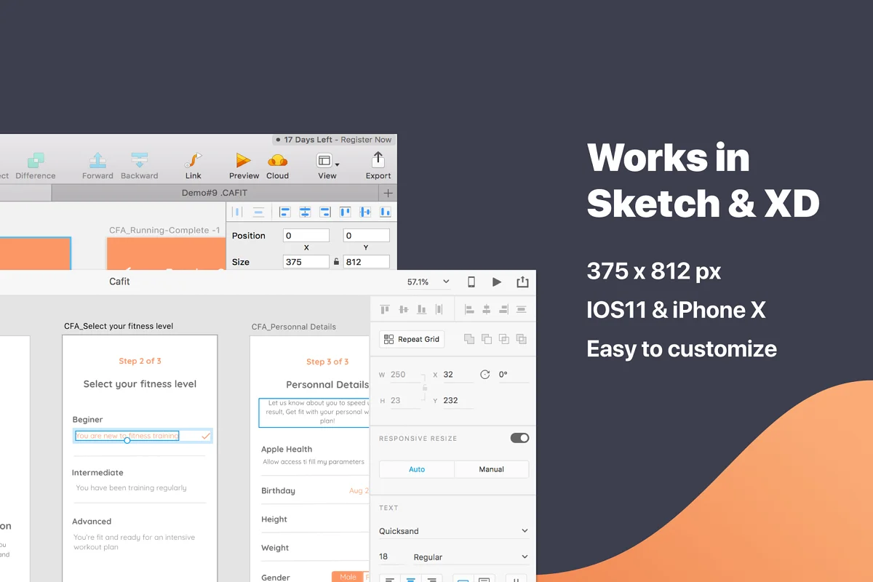
Task: Align center horizontally in XD panel
Action: click(x=487, y=309)
